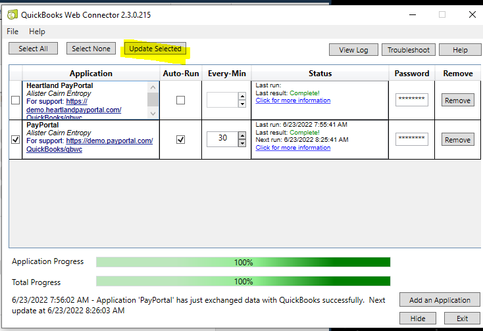Minimize the Web Connector window

pos(413,14)
